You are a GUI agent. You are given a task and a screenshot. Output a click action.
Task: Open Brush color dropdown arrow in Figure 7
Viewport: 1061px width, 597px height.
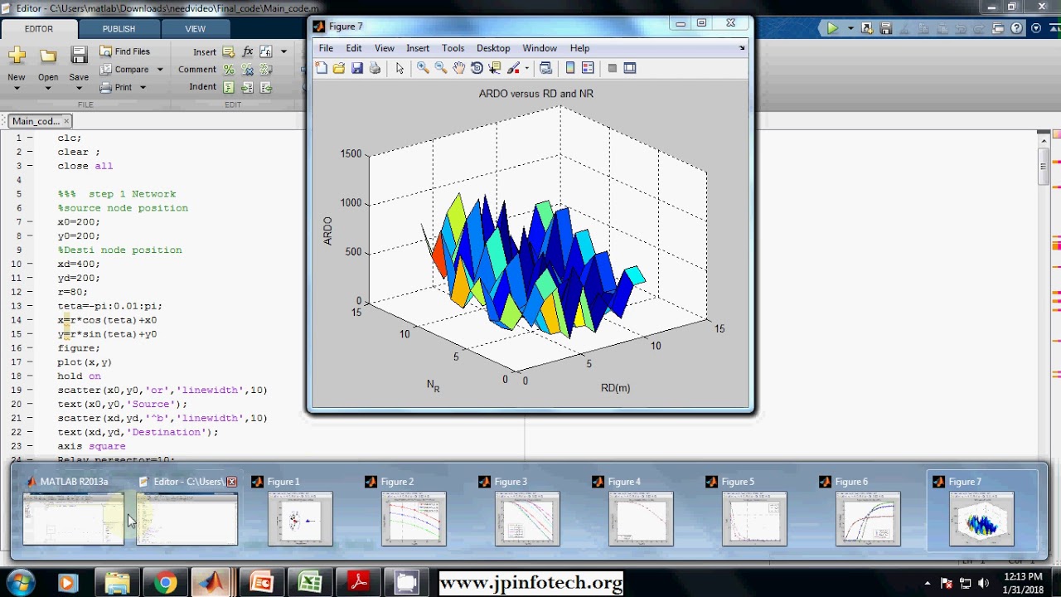pos(527,69)
